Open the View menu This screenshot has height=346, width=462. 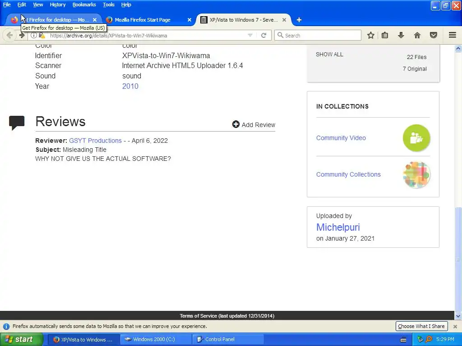click(x=38, y=5)
